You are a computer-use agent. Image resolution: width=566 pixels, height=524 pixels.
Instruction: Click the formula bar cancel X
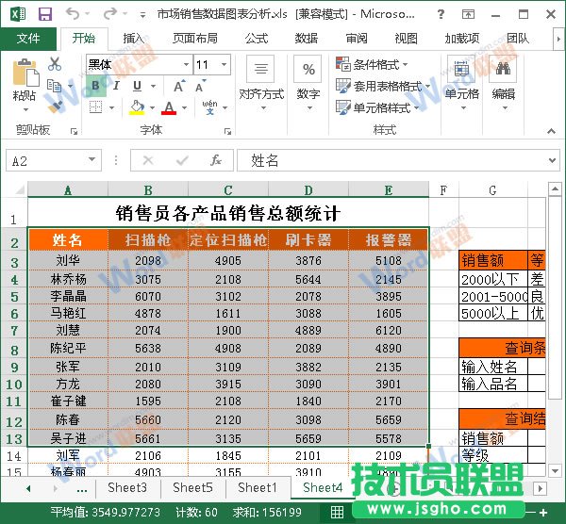148,160
